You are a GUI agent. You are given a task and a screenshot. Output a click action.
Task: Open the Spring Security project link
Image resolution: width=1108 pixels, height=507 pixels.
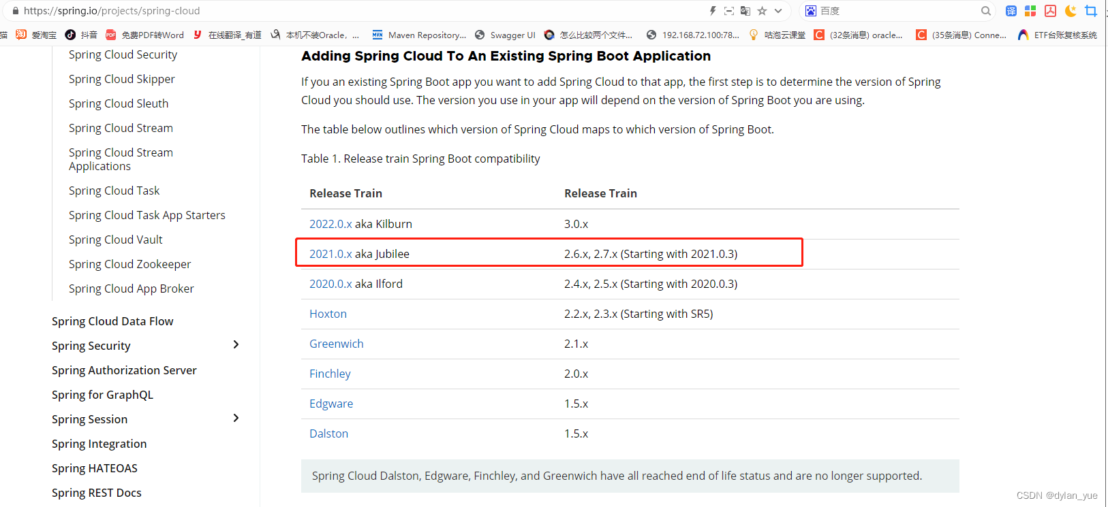[x=91, y=346]
